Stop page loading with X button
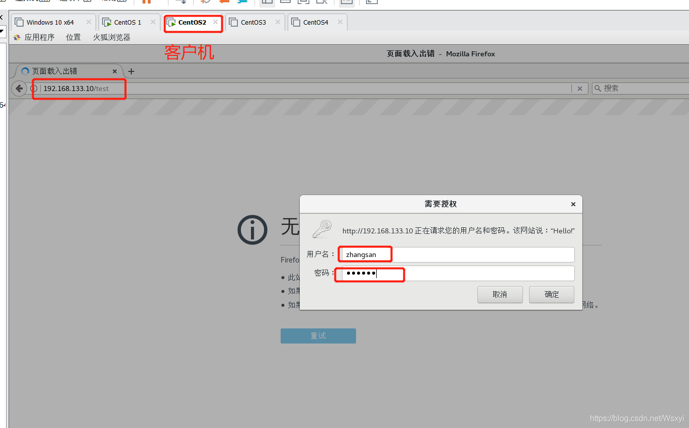Image resolution: width=689 pixels, height=428 pixels. 579,89
